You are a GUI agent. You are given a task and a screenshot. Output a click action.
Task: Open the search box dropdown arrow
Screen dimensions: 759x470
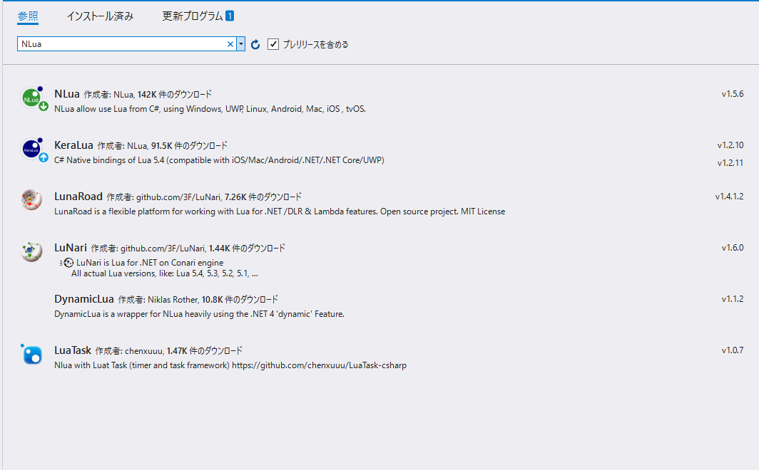240,44
